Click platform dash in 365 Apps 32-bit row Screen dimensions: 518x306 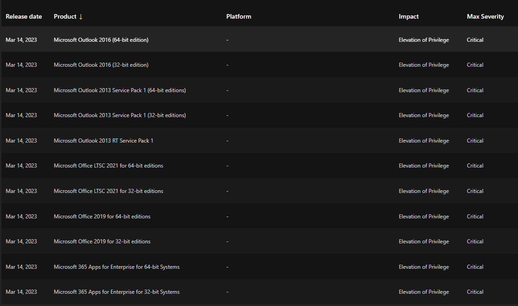tap(227, 292)
